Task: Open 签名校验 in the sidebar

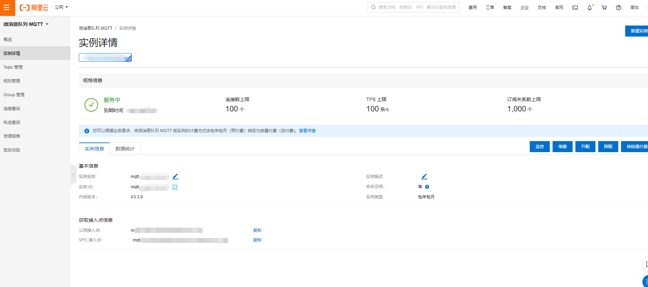Action: pyautogui.click(x=35, y=150)
